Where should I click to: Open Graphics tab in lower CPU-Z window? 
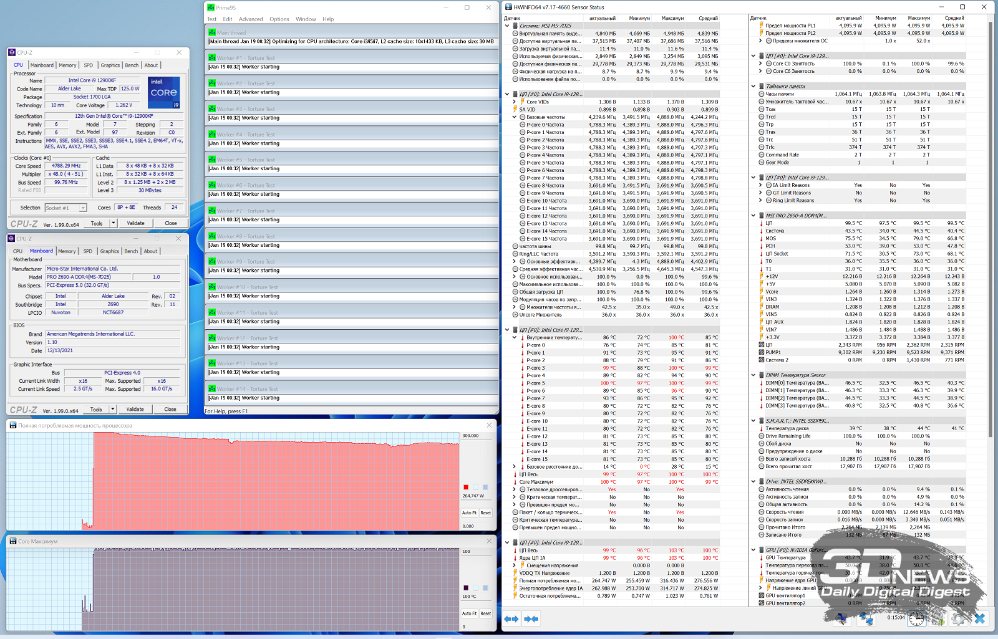pyautogui.click(x=110, y=251)
